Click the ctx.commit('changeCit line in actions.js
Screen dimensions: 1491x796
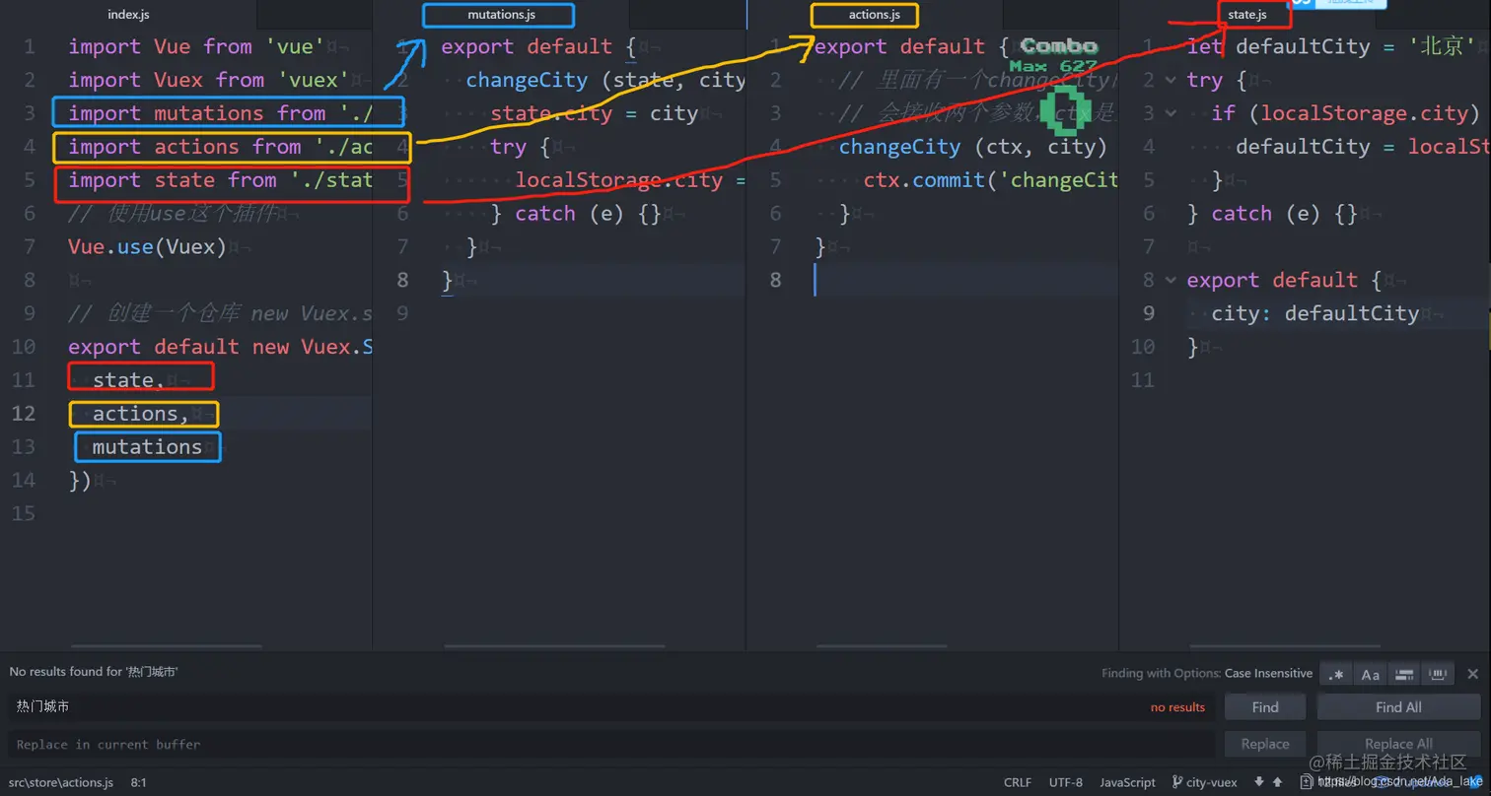point(991,181)
